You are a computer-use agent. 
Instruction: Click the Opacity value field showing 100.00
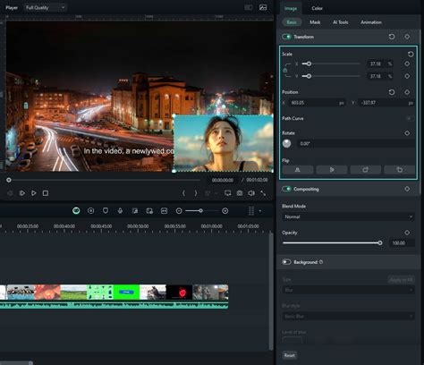402,243
